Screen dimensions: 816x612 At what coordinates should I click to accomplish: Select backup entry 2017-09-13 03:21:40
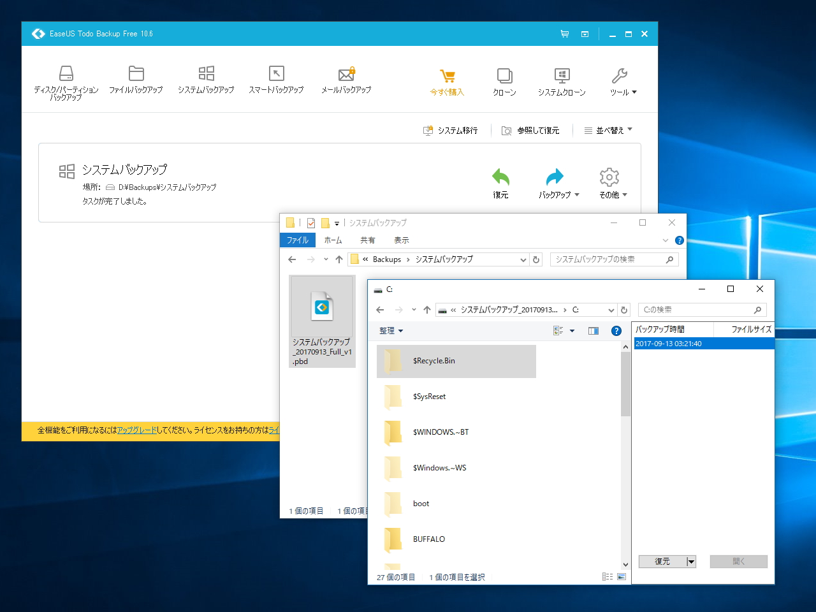click(704, 344)
